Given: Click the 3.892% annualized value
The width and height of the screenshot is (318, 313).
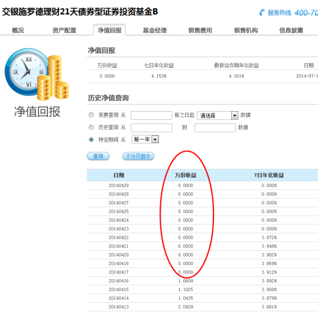Looking at the screenshot, I should [x=269, y=281].
